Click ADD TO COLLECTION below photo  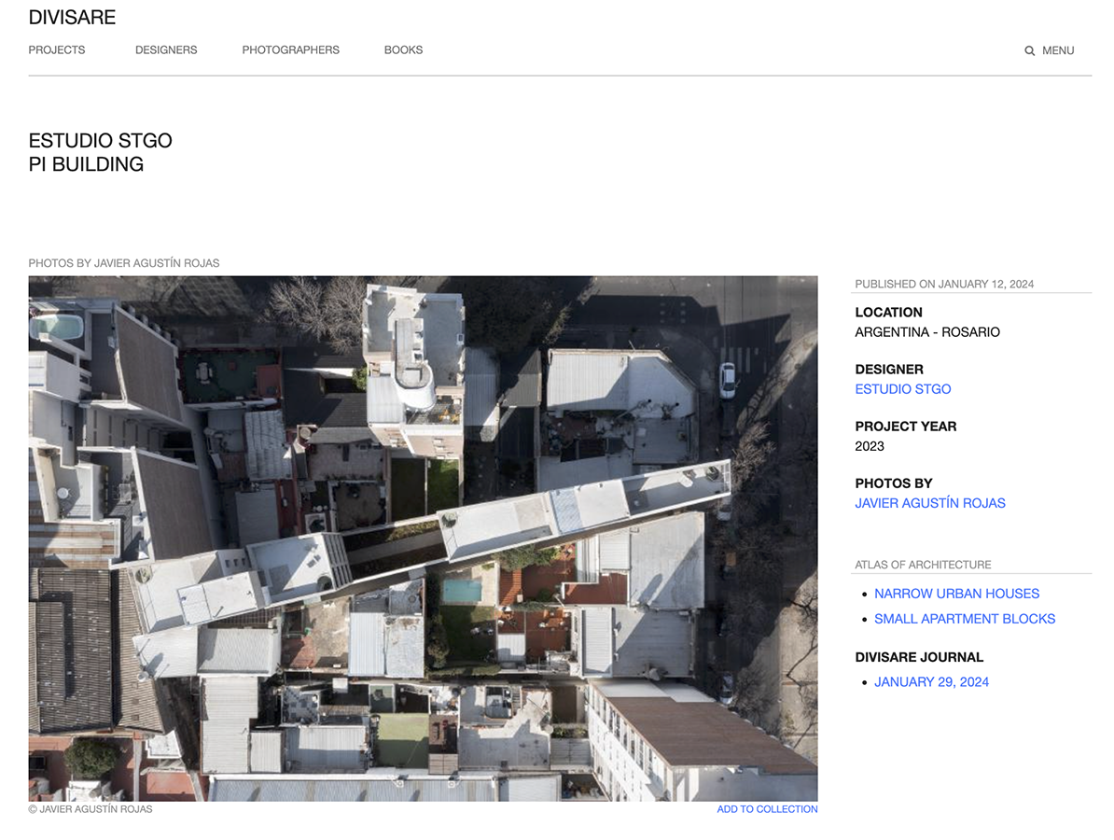click(767, 808)
